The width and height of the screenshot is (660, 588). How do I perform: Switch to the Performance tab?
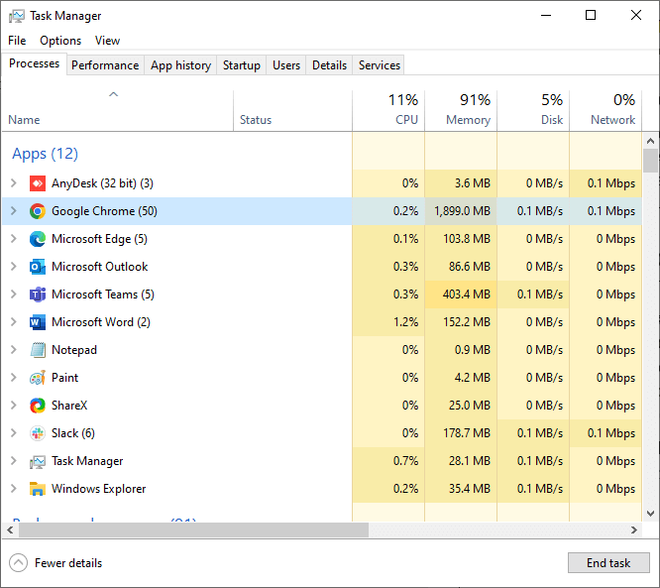point(105,65)
